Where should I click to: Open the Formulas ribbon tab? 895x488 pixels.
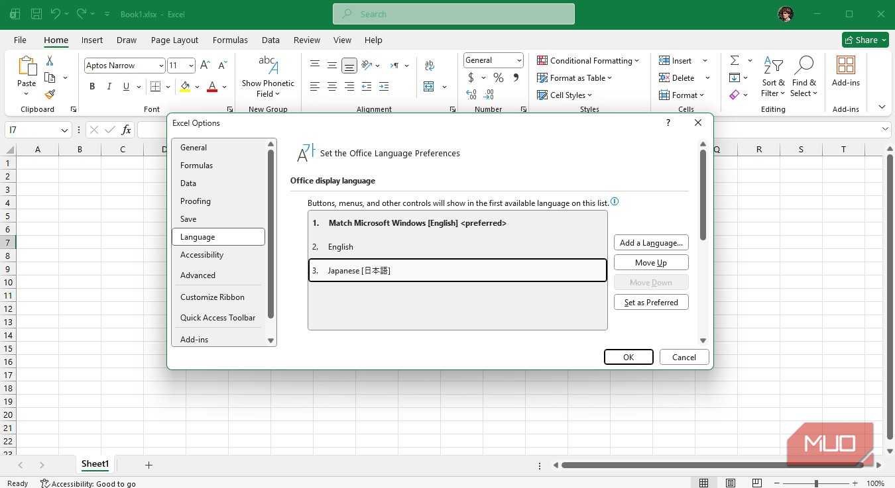tap(230, 40)
